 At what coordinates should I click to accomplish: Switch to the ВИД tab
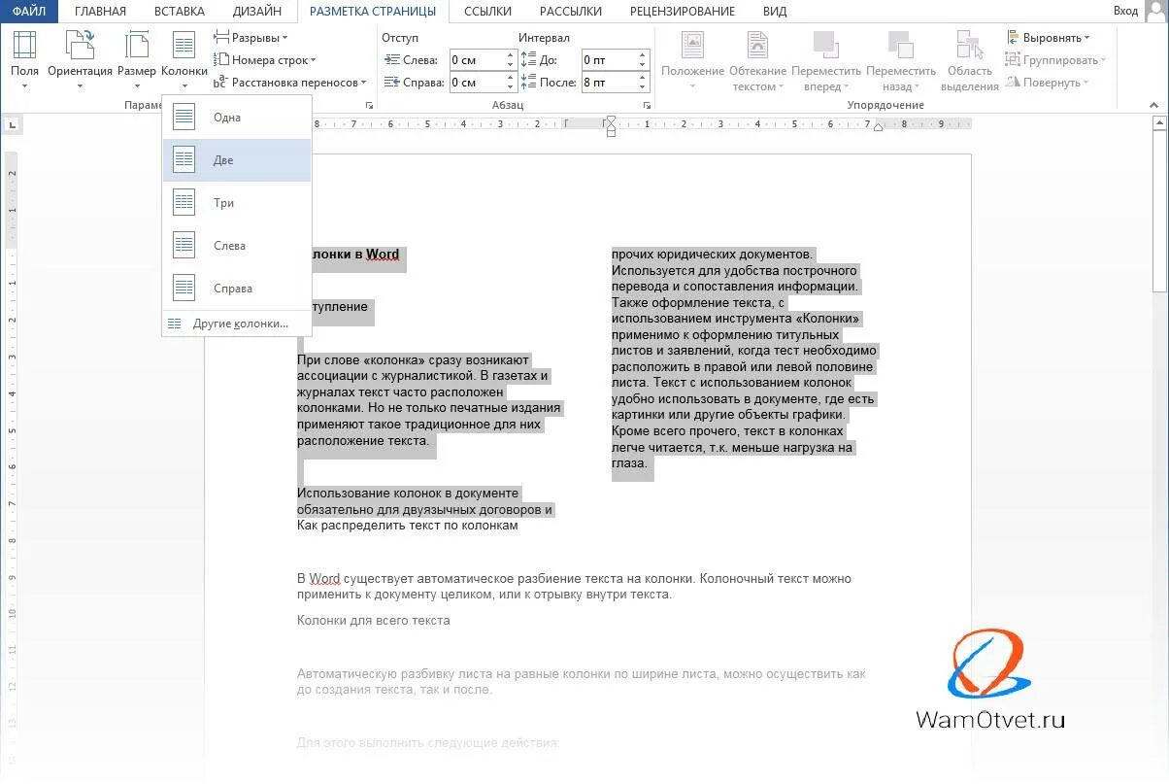coord(775,12)
